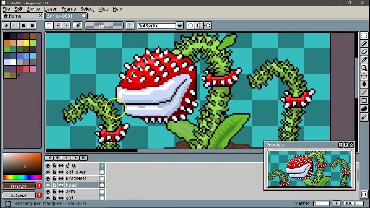Click the Mask transparent color button

[104, 26]
